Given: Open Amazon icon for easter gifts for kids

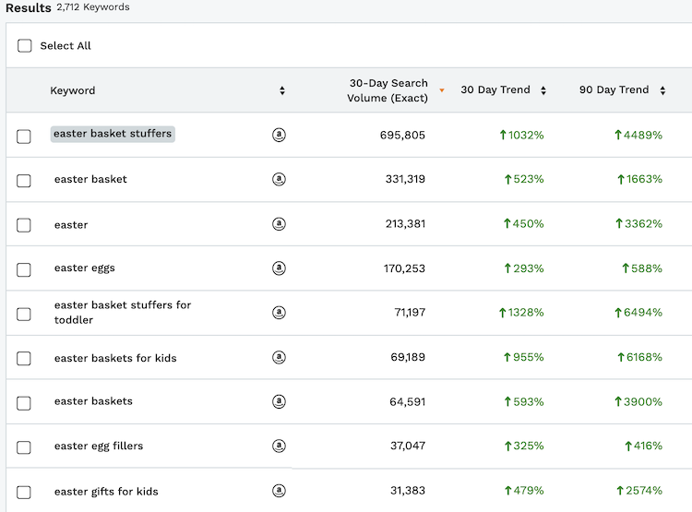Looking at the screenshot, I should coord(279,491).
